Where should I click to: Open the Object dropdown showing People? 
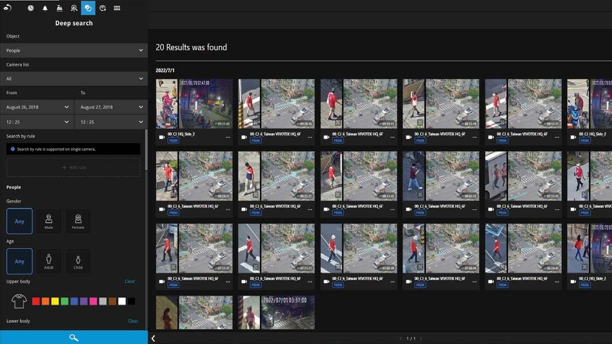click(74, 51)
